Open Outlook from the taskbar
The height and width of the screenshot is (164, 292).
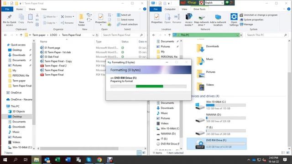[47, 160]
